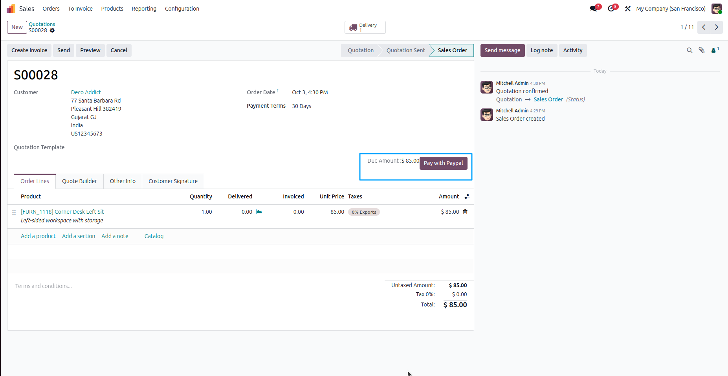Screen dimensions: 728x376
Task: Click Send message in chatter
Action: point(502,50)
